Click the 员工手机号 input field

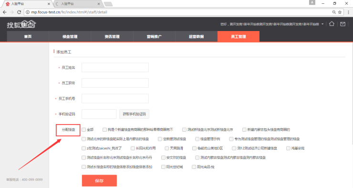[x=115, y=99]
